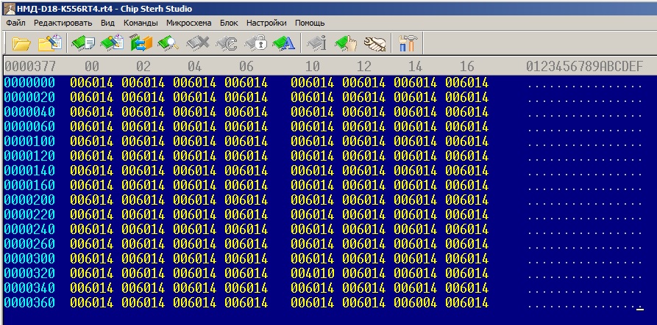Open the Файл menu

pos(15,23)
